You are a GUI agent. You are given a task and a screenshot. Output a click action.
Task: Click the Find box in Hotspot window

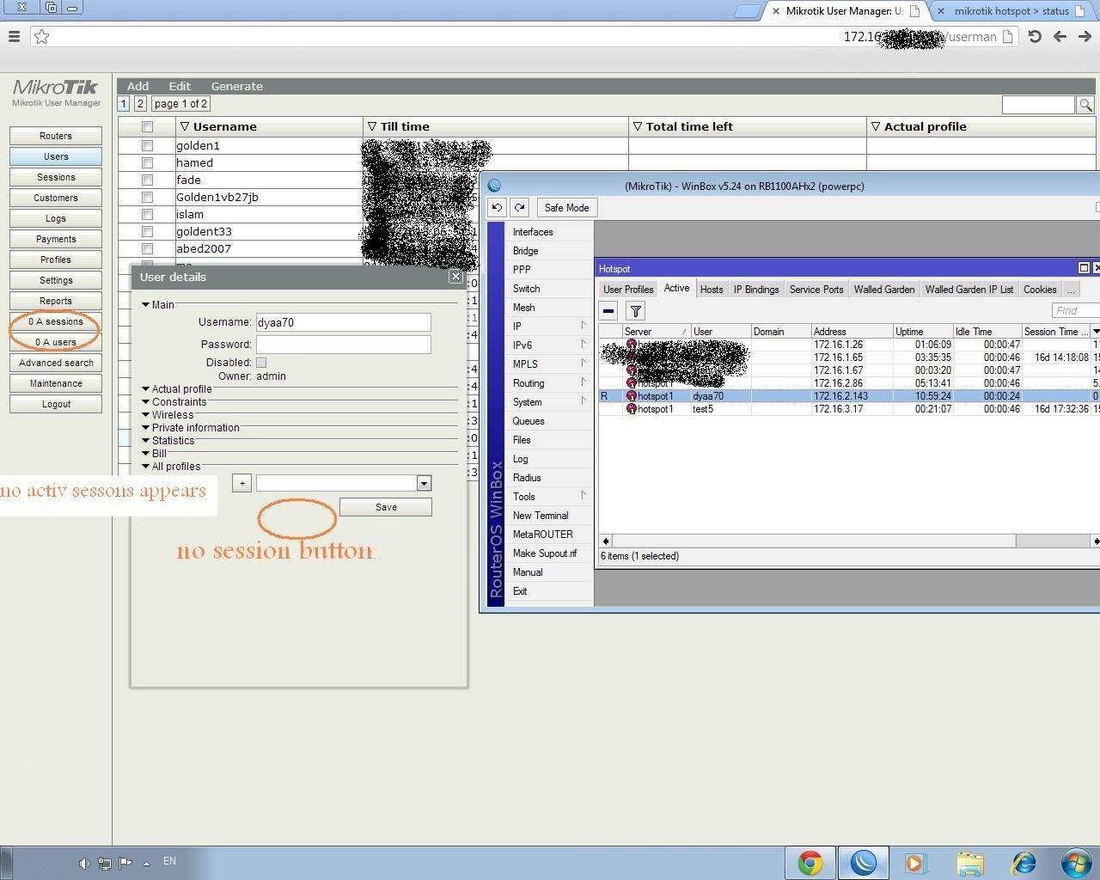(1075, 310)
